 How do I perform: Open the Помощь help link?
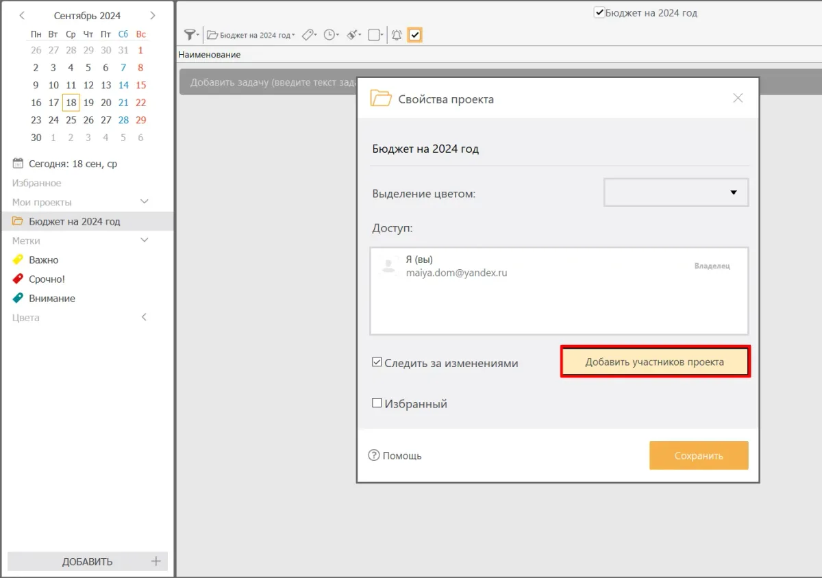click(395, 455)
